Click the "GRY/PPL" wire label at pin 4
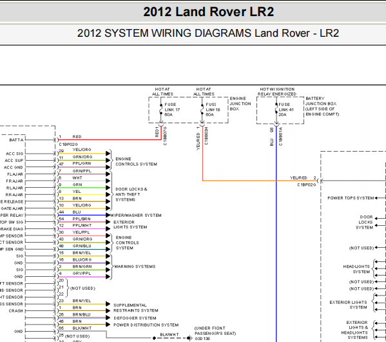 click(82, 274)
